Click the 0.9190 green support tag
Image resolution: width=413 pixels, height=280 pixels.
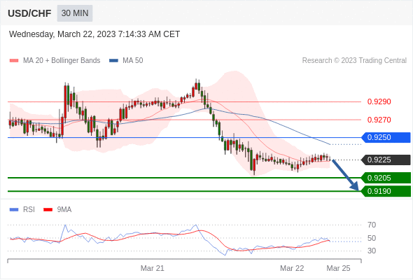[x=386, y=191]
